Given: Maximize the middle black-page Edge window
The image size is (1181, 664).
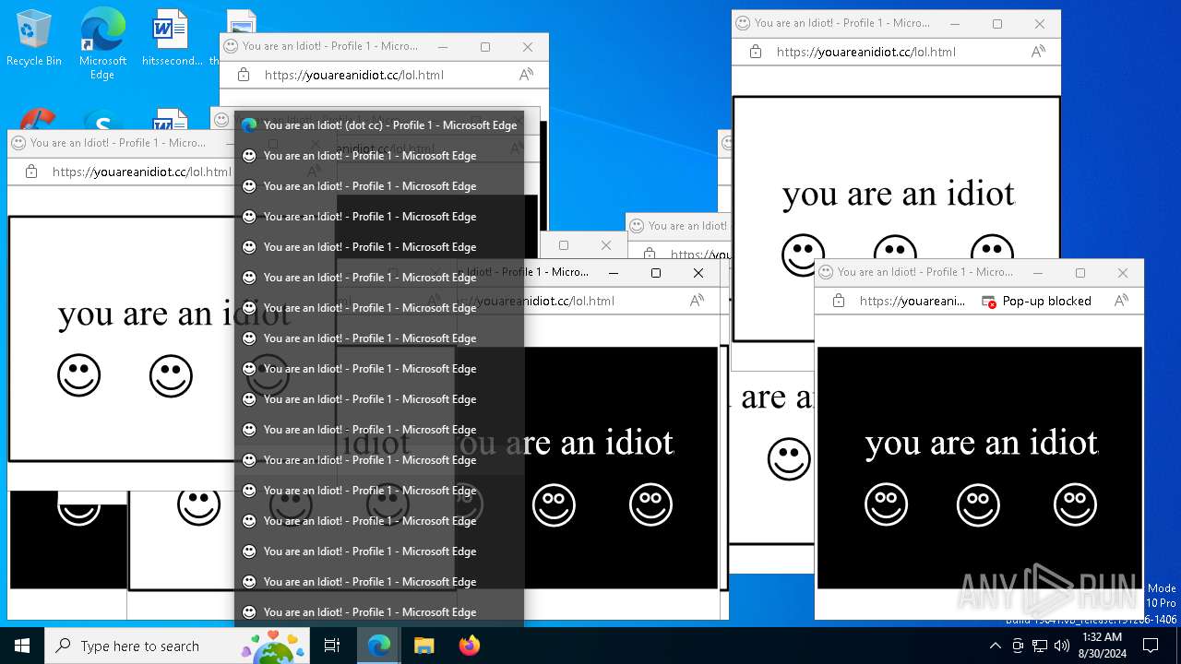Looking at the screenshot, I should tap(656, 273).
